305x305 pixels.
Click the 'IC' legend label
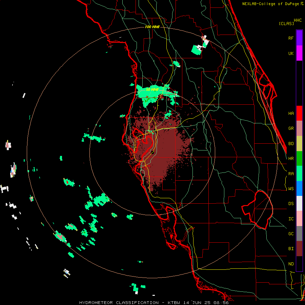coord(291,219)
